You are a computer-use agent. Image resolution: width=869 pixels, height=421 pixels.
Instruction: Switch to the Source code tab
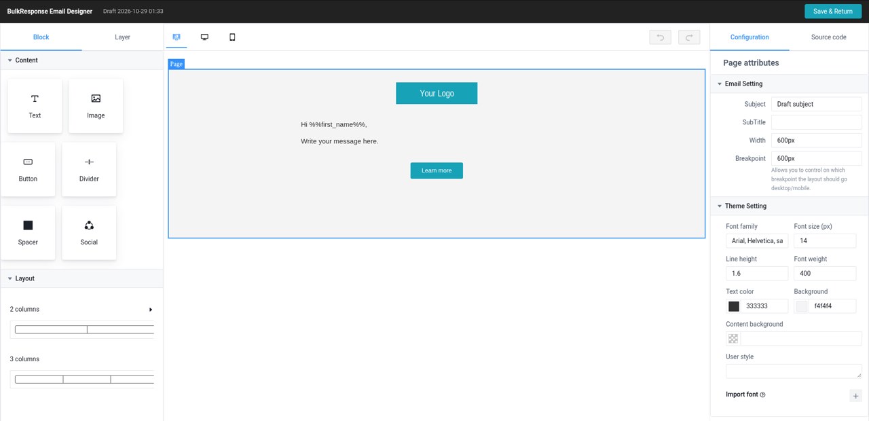(829, 37)
